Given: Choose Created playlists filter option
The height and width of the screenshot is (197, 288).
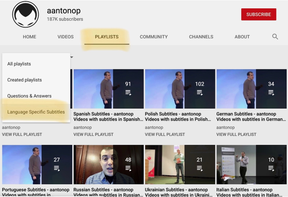Looking at the screenshot, I should click(36, 80).
